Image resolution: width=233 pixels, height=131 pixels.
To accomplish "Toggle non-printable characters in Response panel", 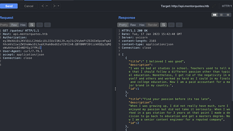I will pos(171,25).
